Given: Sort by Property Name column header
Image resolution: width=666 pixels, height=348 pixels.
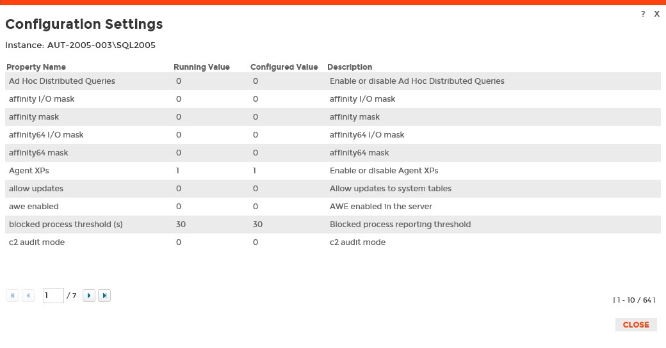Looking at the screenshot, I should [x=36, y=67].
